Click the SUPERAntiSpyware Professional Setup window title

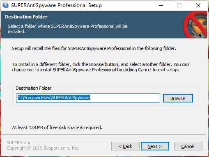pyautogui.click(x=56, y=5)
